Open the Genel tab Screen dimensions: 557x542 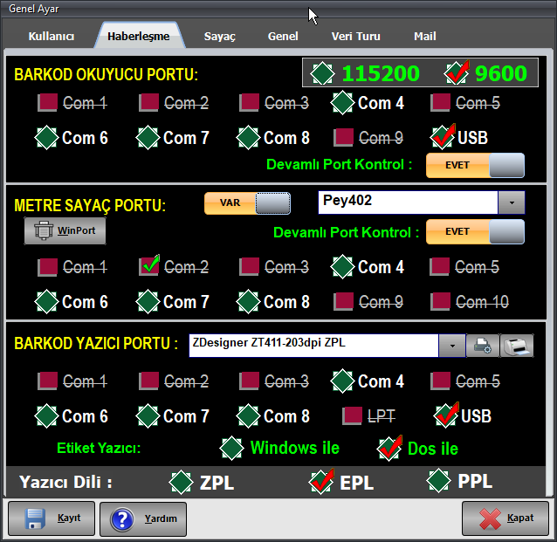click(283, 37)
